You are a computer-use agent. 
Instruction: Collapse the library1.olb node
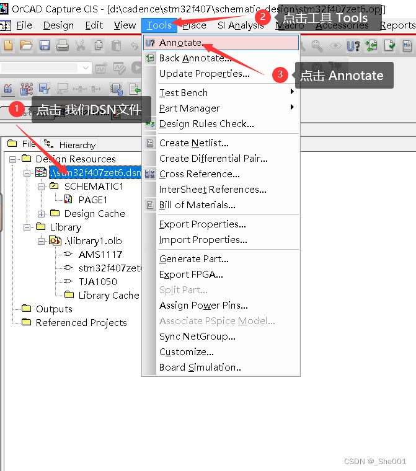tap(41, 241)
